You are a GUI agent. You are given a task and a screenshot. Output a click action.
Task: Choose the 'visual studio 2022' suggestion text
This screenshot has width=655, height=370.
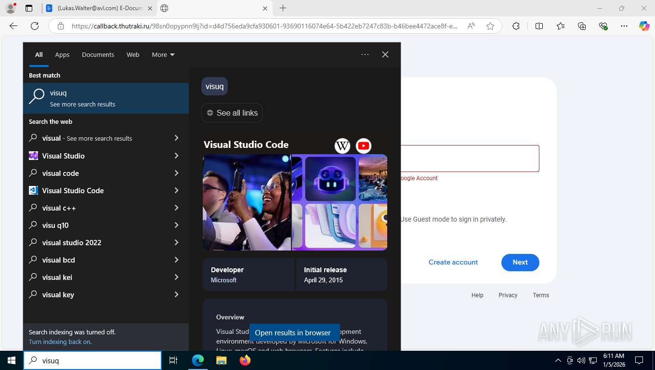coord(72,242)
